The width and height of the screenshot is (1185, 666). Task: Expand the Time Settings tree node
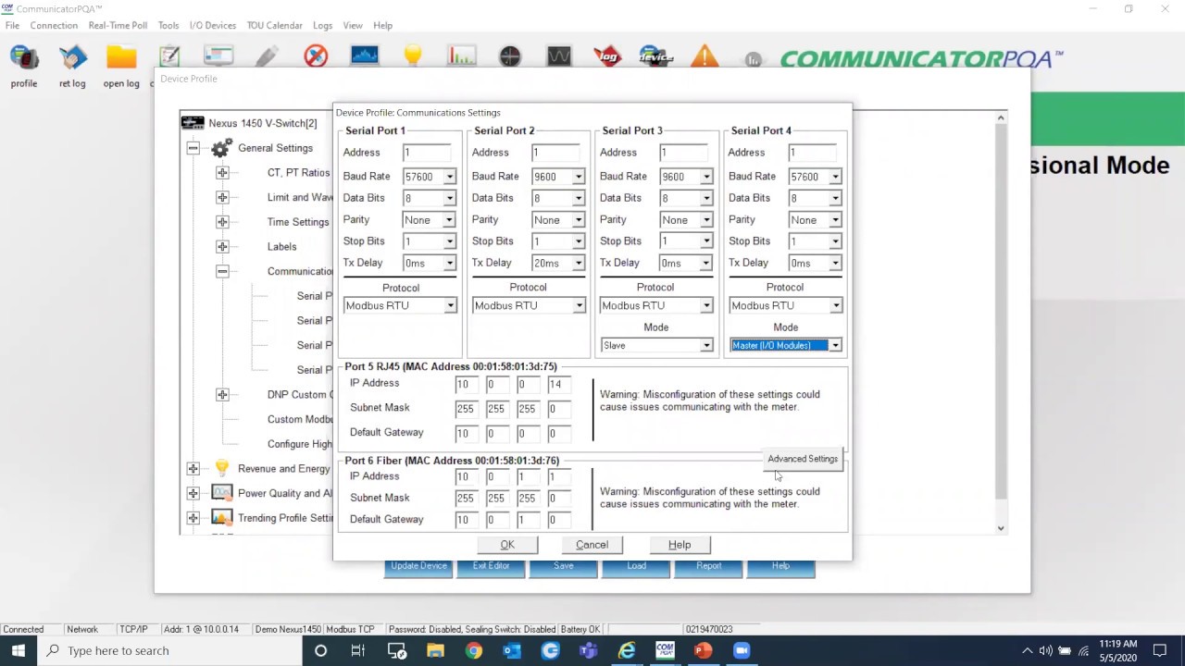222,222
